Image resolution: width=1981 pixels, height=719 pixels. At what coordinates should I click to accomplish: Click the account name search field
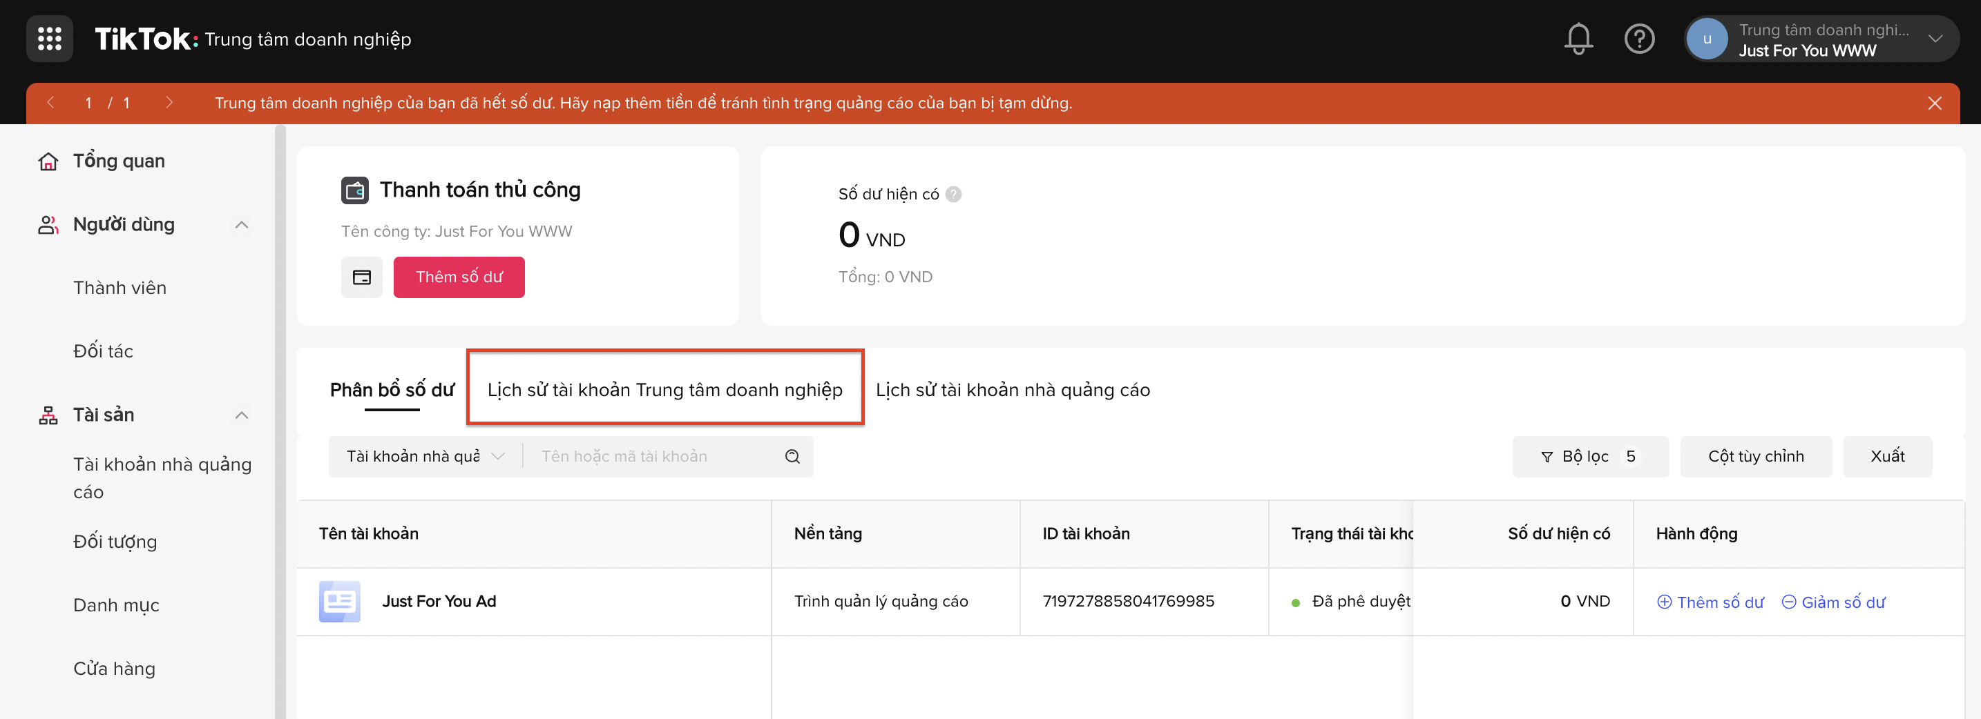653,457
